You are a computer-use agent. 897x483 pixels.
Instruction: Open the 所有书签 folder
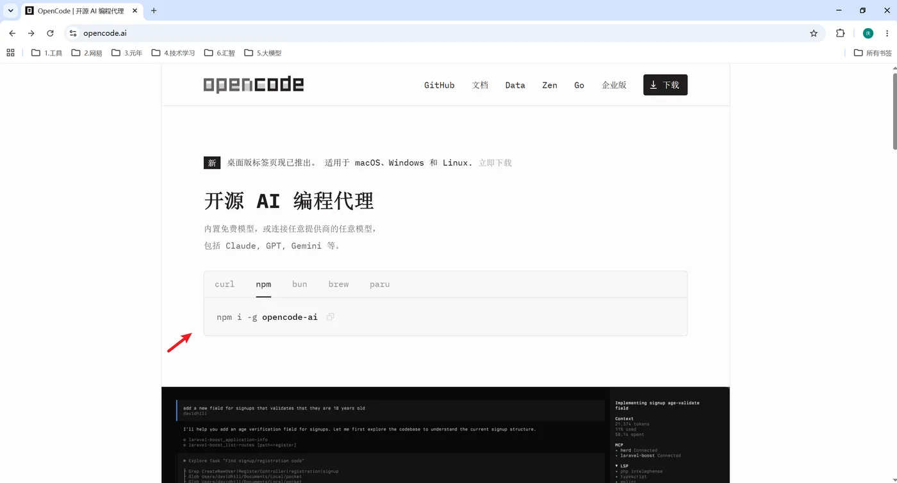click(873, 53)
